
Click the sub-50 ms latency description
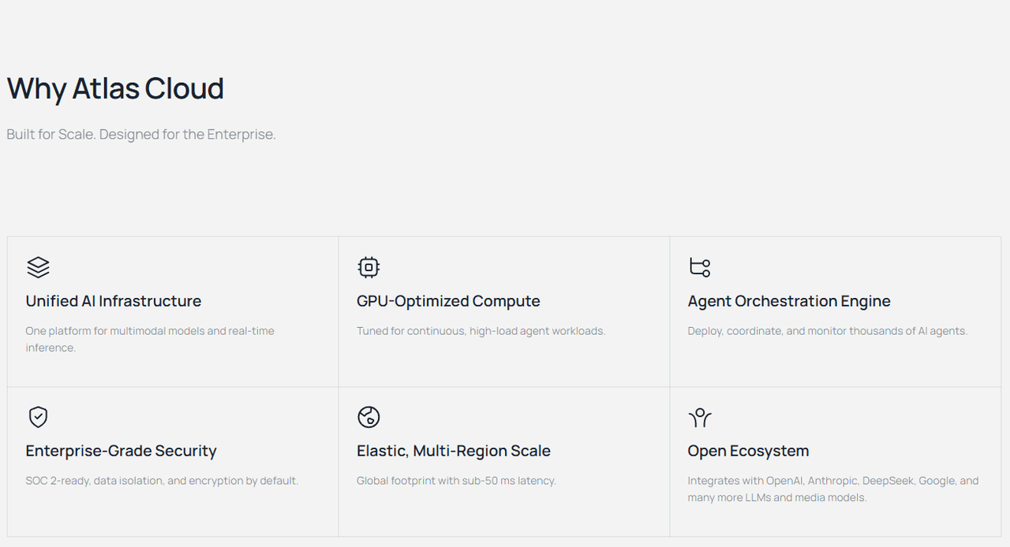click(x=456, y=481)
